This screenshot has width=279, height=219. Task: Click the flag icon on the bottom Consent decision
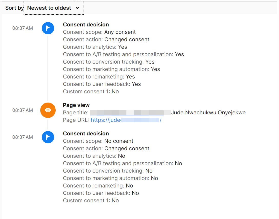click(48, 137)
